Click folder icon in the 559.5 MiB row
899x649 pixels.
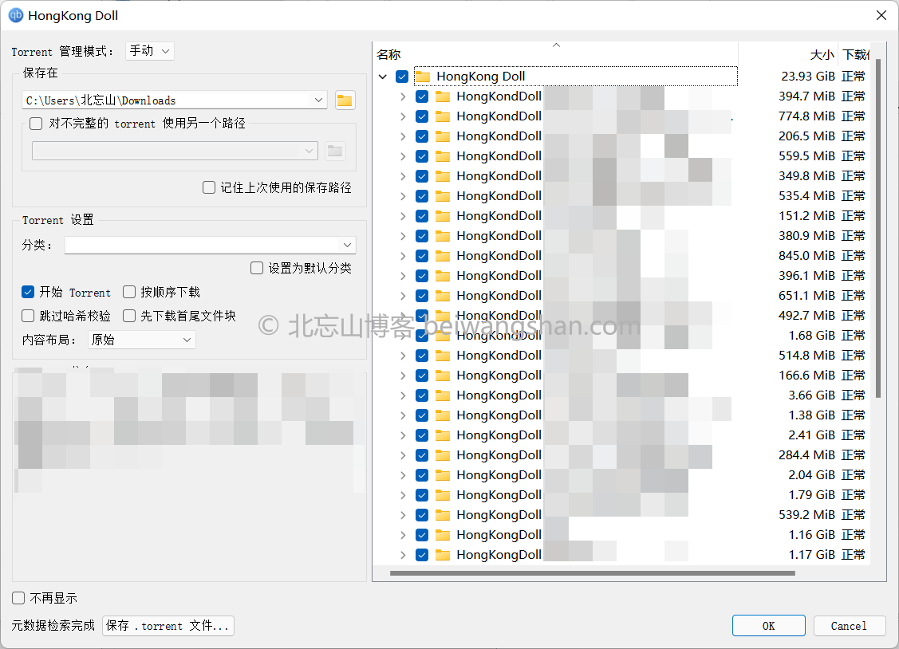[x=443, y=156]
